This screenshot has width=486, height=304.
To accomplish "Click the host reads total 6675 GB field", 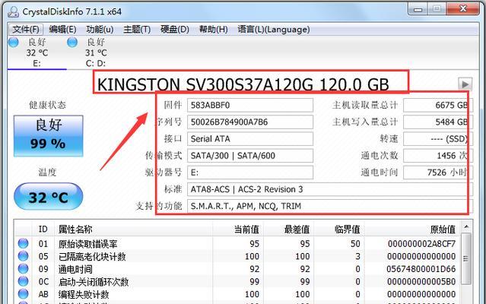I will 437,105.
